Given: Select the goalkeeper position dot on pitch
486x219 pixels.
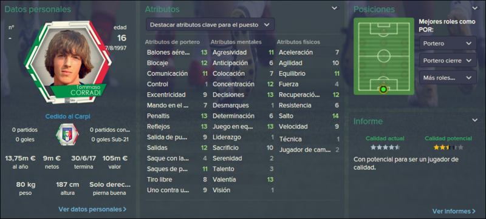Looking at the screenshot, I should click(383, 89).
